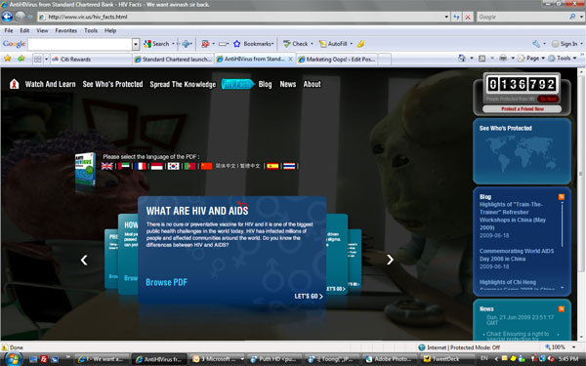Click the Google toolbar highlighter icon
Screen dimensions: 586x366
360,44
